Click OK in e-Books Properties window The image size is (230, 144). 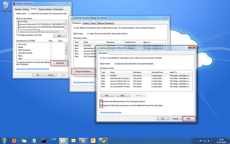coord(38,75)
